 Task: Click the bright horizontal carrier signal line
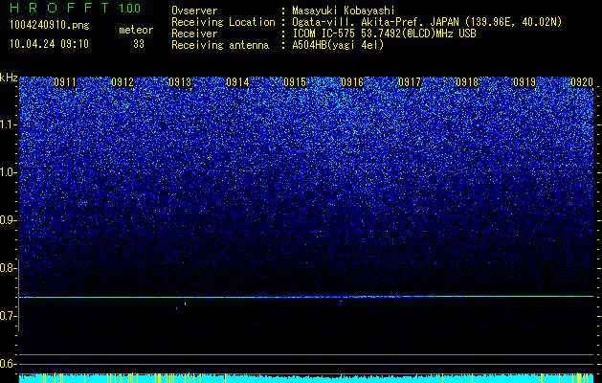tap(306, 297)
